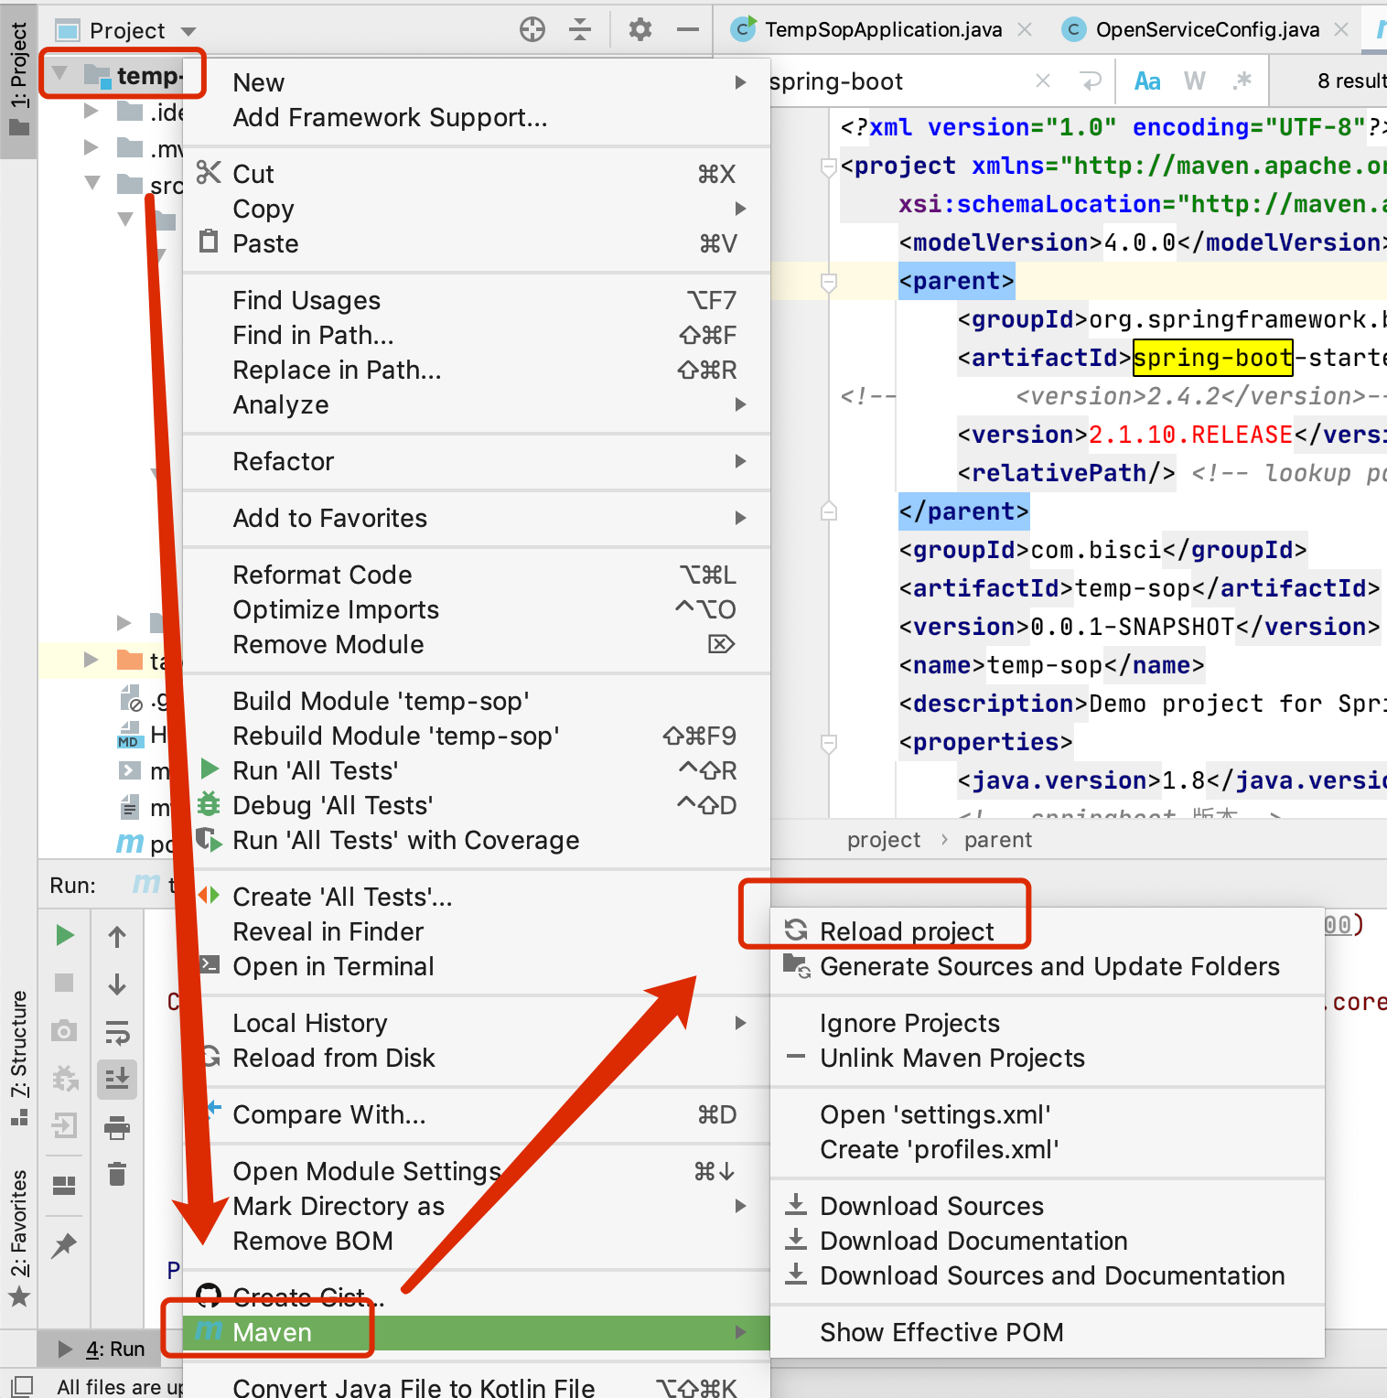Viewport: 1387px width, 1398px height.
Task: Open Project panel settings gear
Action: point(640,28)
